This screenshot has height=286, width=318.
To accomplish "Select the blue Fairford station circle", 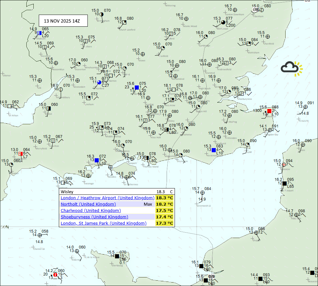I will coord(99,82).
